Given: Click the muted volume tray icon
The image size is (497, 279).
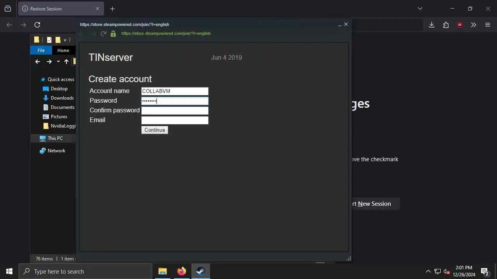Looking at the screenshot, I should point(447,271).
